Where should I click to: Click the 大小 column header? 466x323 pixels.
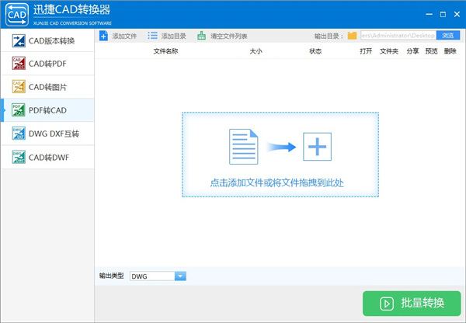coord(256,51)
